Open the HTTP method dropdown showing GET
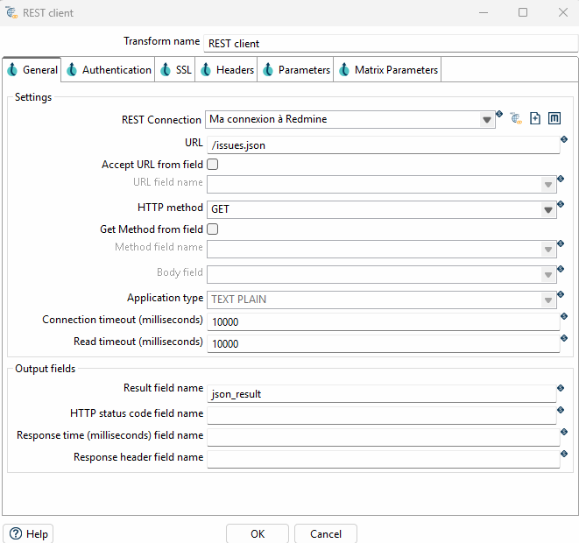 548,209
